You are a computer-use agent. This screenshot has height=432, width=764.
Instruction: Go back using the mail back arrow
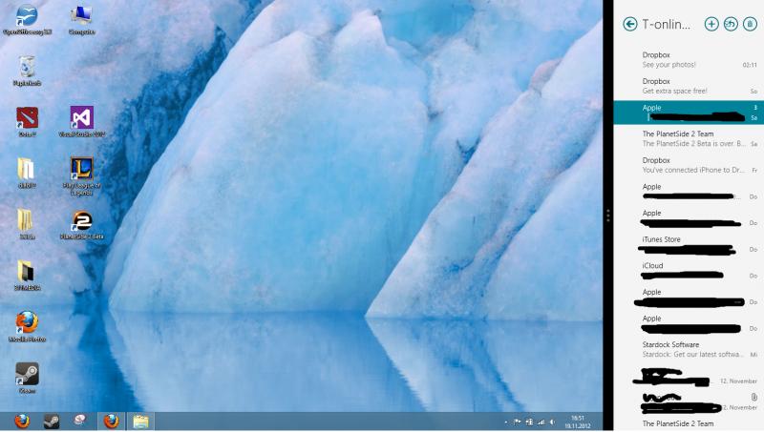[629, 24]
